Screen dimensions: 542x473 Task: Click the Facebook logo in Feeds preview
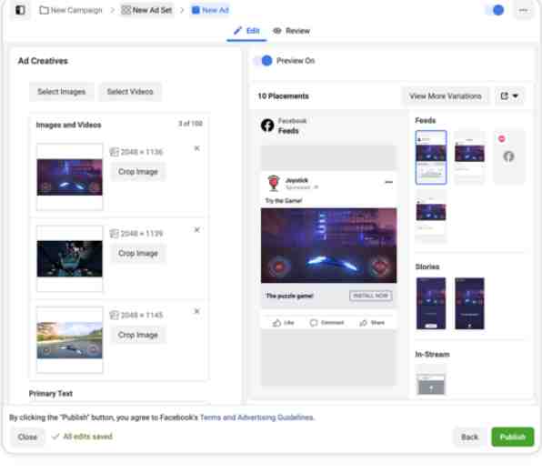point(267,126)
